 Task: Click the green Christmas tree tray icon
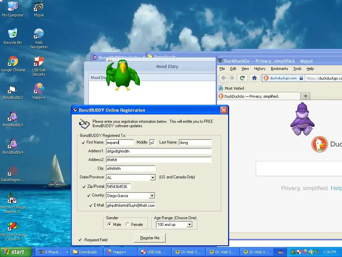pyautogui.click(x=293, y=252)
